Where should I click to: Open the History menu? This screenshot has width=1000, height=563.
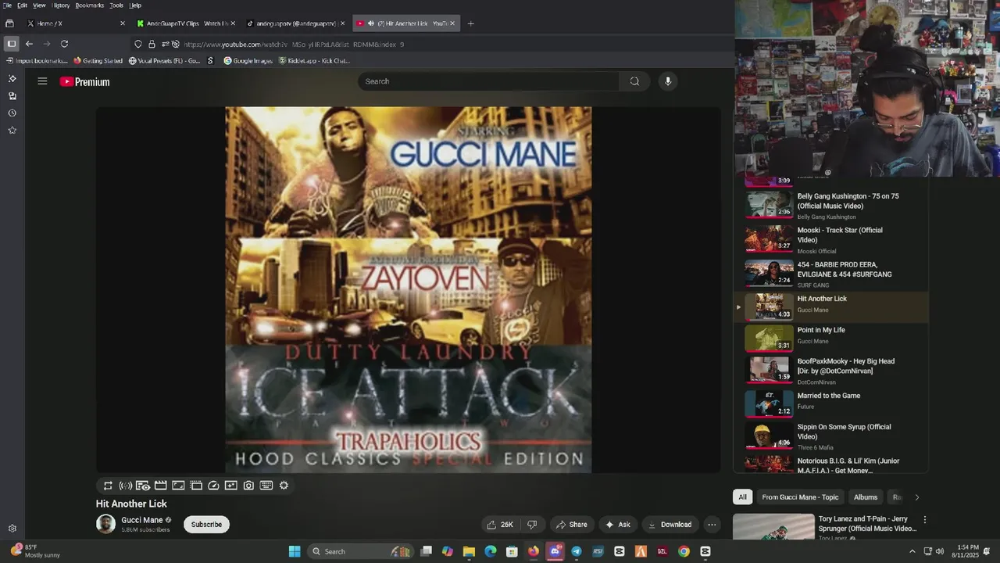point(61,5)
